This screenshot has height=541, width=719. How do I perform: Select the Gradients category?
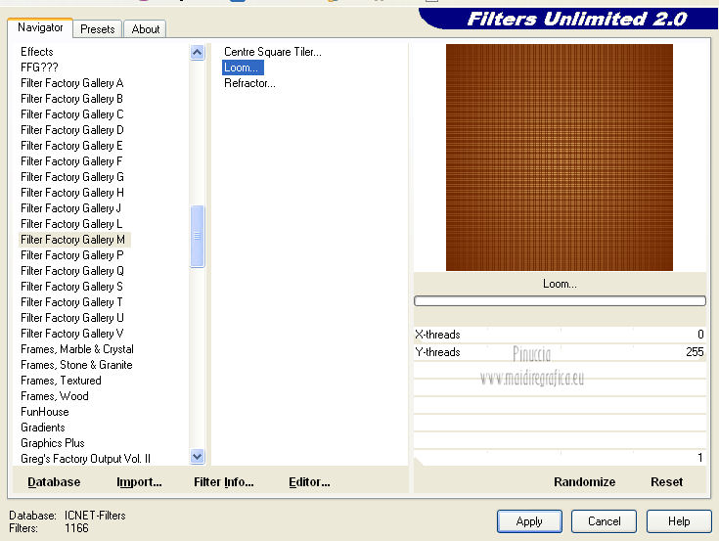pyautogui.click(x=43, y=428)
